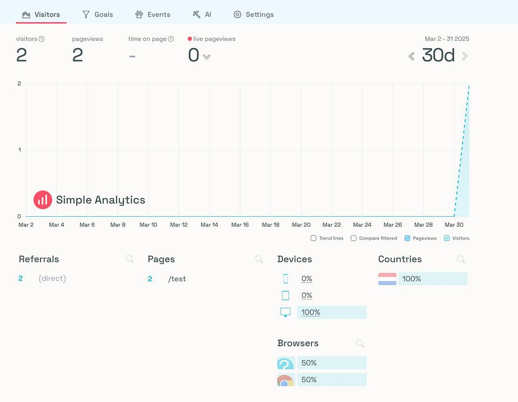Click the time on page help icon

click(171, 39)
